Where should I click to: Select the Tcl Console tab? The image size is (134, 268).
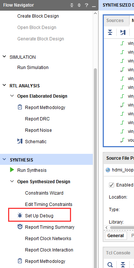click(118, 253)
